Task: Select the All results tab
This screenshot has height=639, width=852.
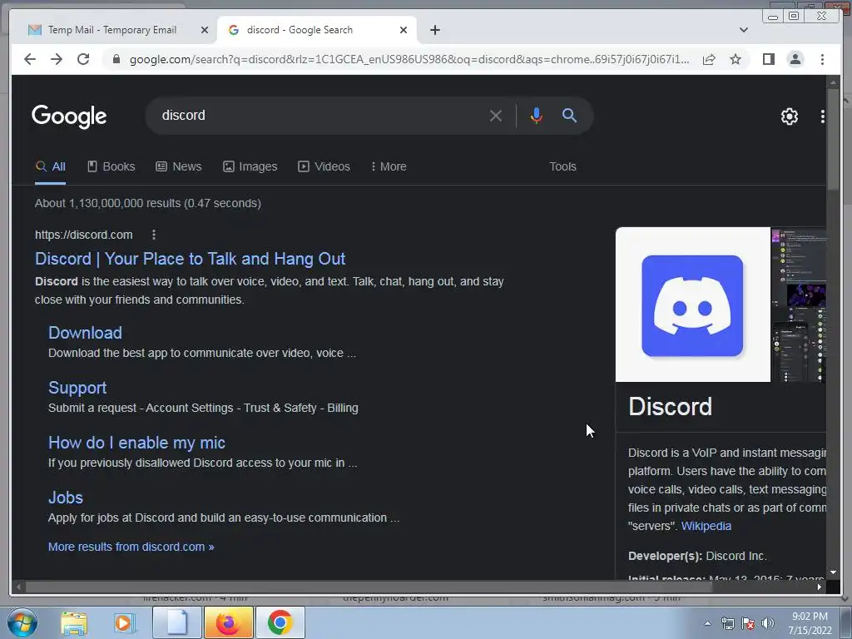Action: (x=51, y=166)
